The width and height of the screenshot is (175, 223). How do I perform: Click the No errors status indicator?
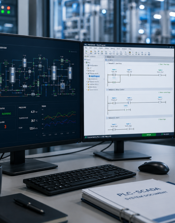(x=165, y=134)
